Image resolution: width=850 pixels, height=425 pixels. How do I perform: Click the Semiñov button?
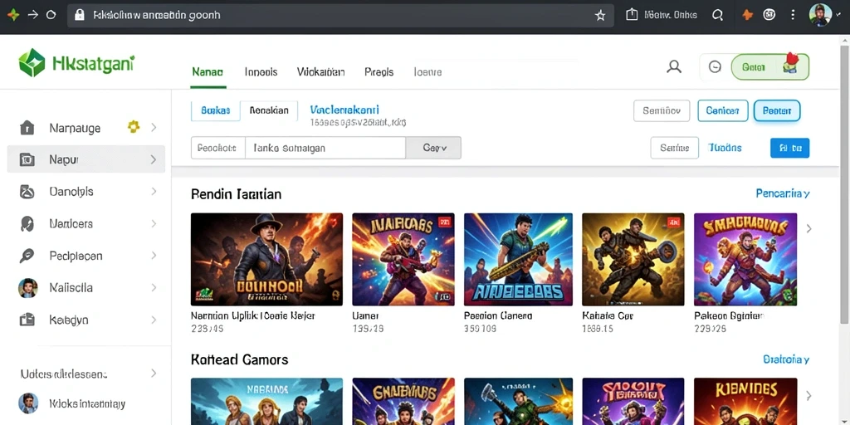pos(662,110)
